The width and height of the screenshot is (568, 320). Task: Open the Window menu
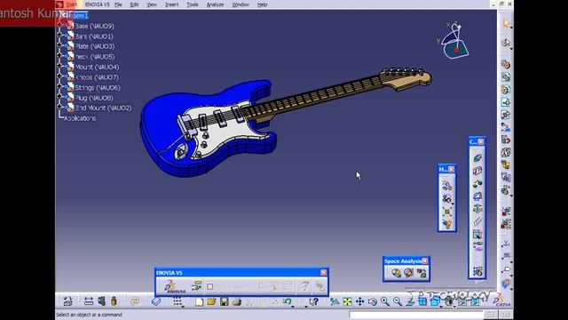click(241, 4)
